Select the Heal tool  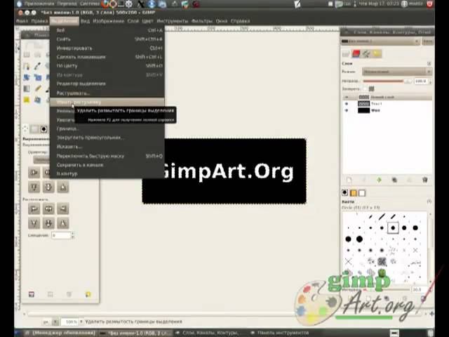tap(27, 100)
